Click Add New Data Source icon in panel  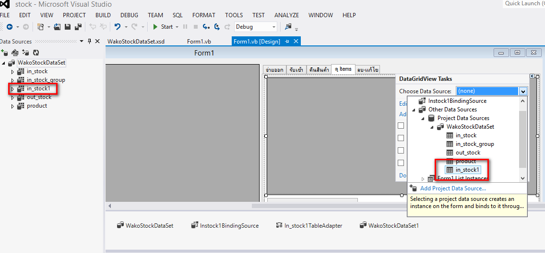click(x=4, y=53)
